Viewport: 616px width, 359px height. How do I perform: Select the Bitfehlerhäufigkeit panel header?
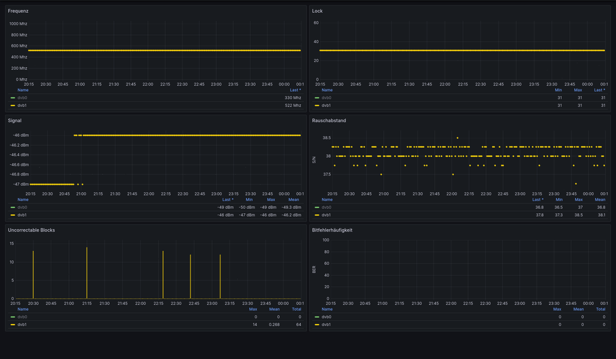[x=333, y=230]
